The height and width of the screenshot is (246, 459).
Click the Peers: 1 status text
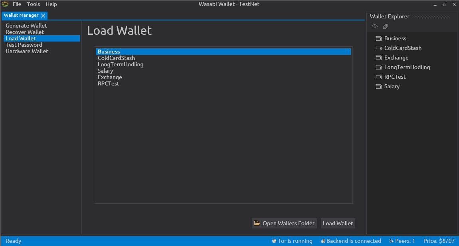[405, 241]
